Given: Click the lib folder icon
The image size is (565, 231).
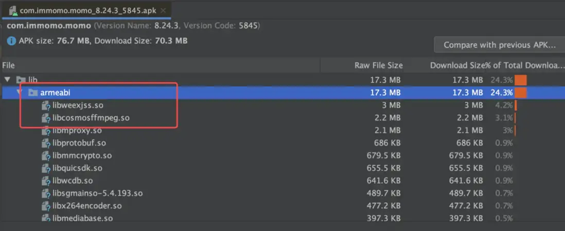Looking at the screenshot, I should pyautogui.click(x=21, y=80).
